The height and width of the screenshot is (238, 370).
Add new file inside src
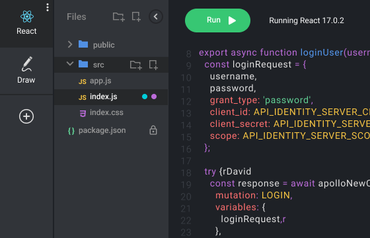153,65
